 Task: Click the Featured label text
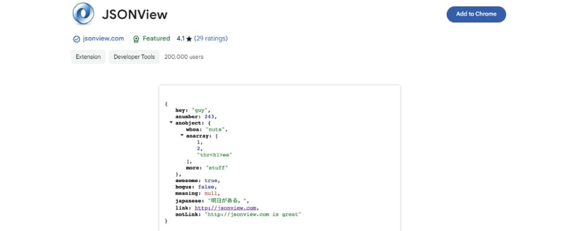click(156, 39)
